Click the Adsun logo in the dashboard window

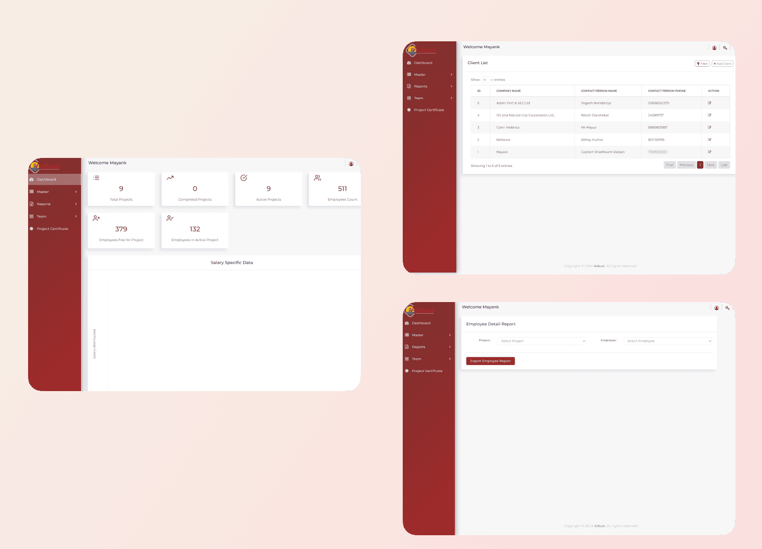[44, 166]
